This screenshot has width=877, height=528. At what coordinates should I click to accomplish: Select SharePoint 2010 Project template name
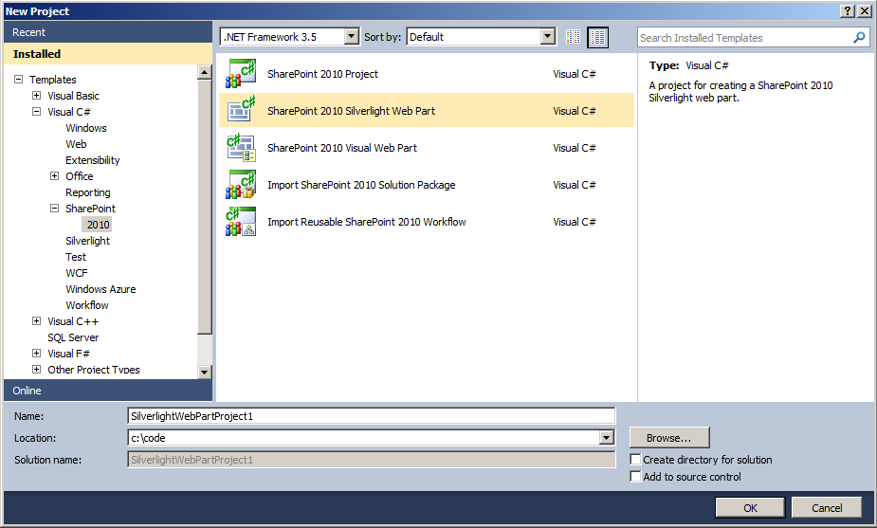pos(322,74)
